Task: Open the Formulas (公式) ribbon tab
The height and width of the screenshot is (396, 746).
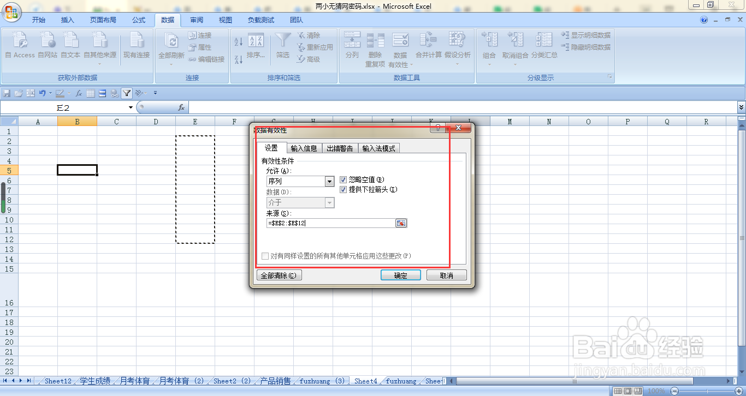Action: pyautogui.click(x=139, y=20)
